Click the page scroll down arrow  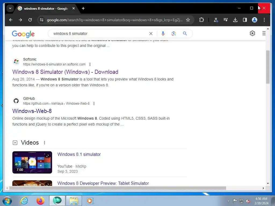(268, 183)
